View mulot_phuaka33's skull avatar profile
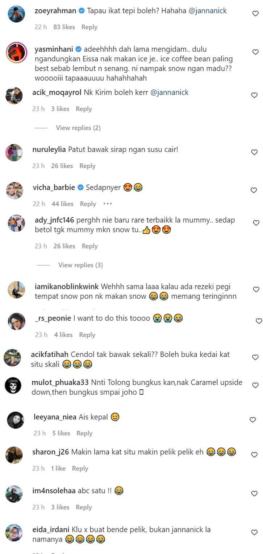This screenshot has height=554, width=263. pos(13,386)
